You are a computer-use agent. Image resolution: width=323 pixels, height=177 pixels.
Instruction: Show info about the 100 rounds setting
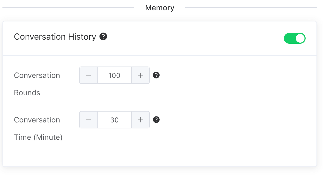click(x=156, y=75)
